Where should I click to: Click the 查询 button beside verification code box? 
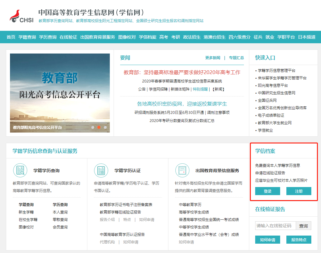pyautogui.click(x=303, y=225)
